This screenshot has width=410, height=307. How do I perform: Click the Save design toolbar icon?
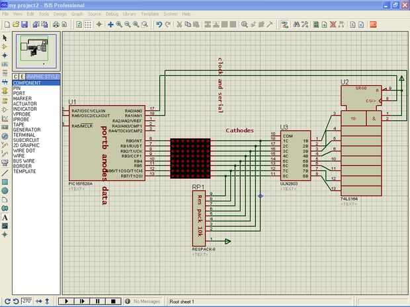coord(24,24)
